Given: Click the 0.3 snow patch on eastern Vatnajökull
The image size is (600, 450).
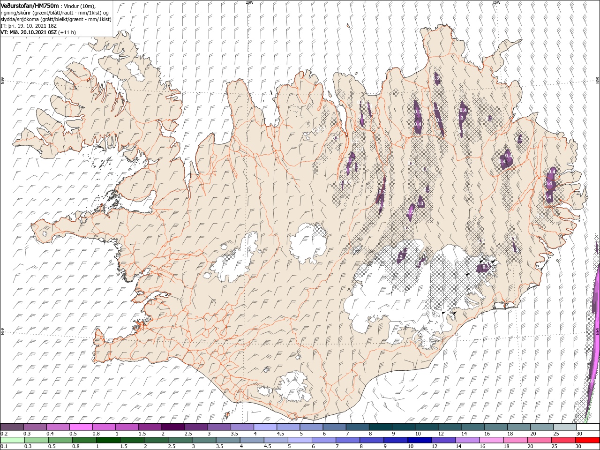Looking at the screenshot, I should tap(484, 267).
